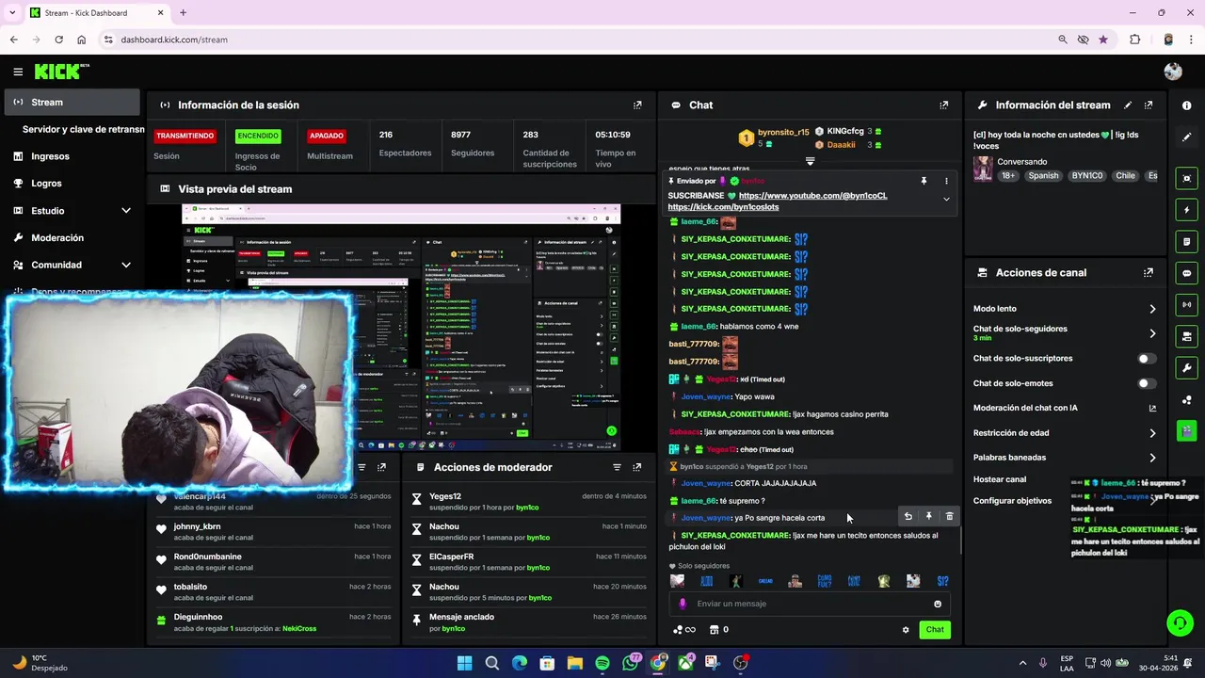Open the green support headset button
The image size is (1205, 678).
[x=1179, y=622]
